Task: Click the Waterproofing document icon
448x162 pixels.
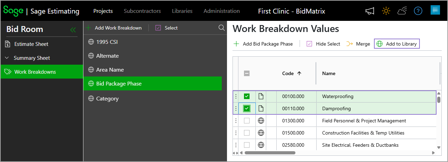Action: point(261,96)
